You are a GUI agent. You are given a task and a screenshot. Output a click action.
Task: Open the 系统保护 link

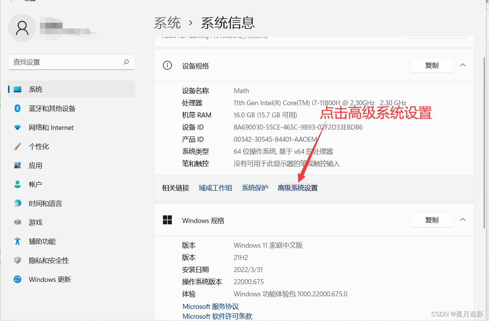255,188
